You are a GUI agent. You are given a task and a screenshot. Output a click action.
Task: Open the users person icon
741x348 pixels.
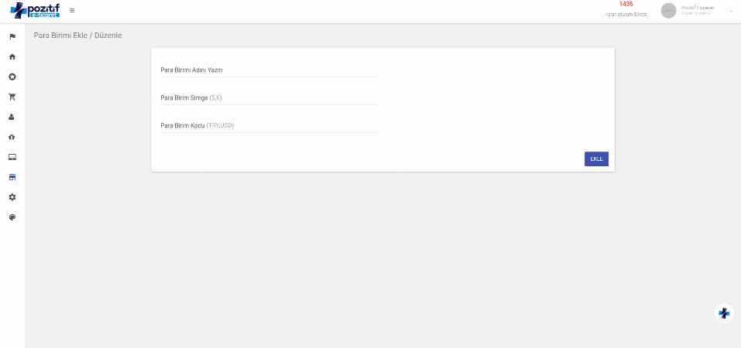(12, 118)
